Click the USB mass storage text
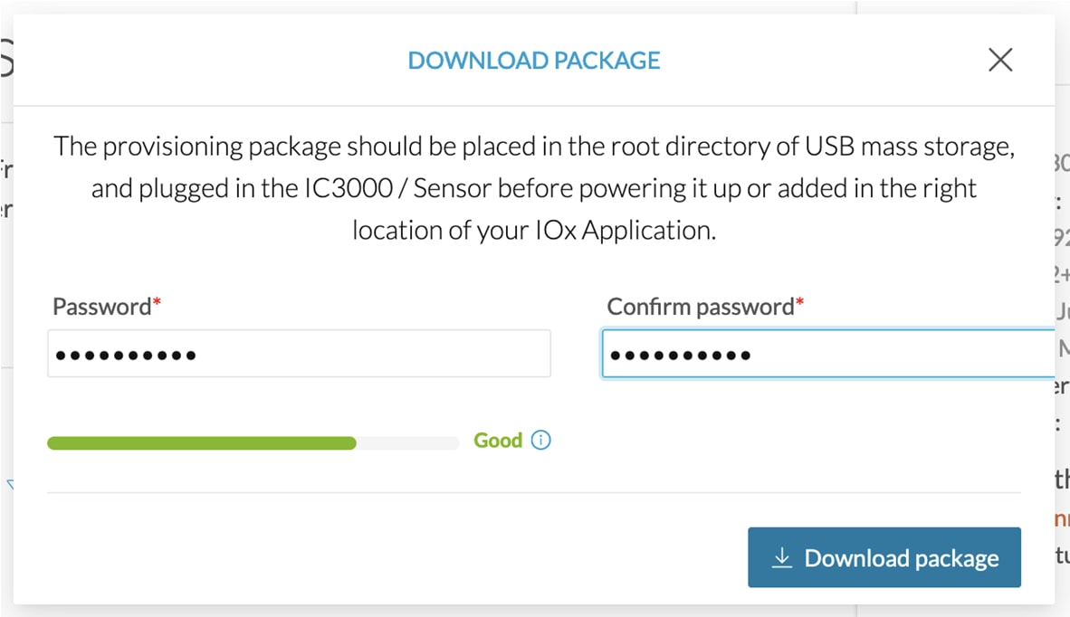The height and width of the screenshot is (617, 1070). [x=910, y=147]
